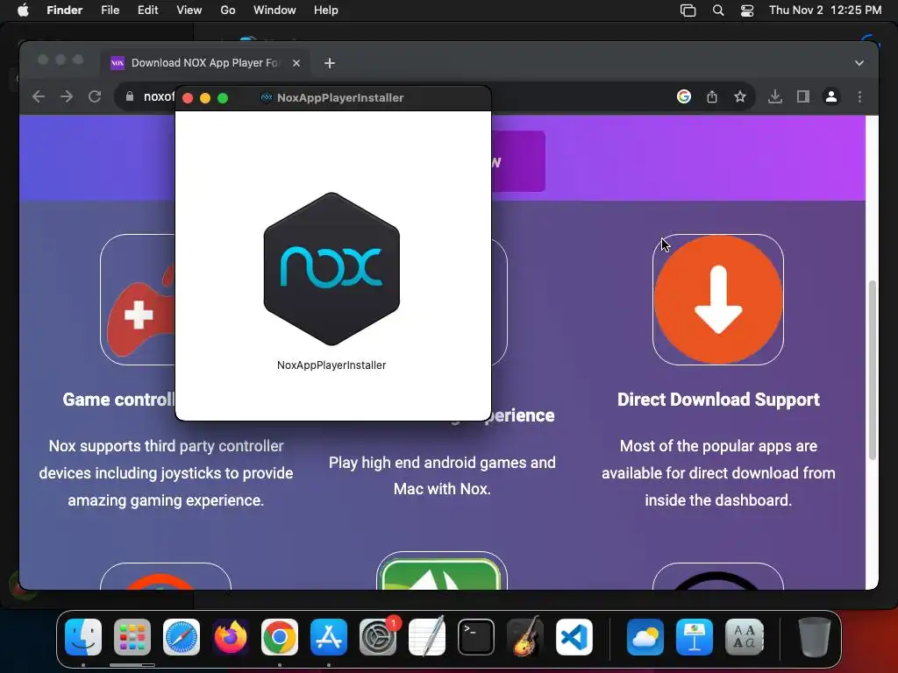Open a new Chrome tab

click(x=330, y=63)
